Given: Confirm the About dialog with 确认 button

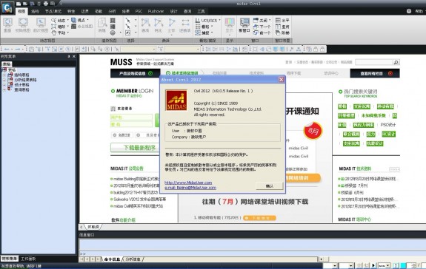Looking at the screenshot, I should point(270,185).
